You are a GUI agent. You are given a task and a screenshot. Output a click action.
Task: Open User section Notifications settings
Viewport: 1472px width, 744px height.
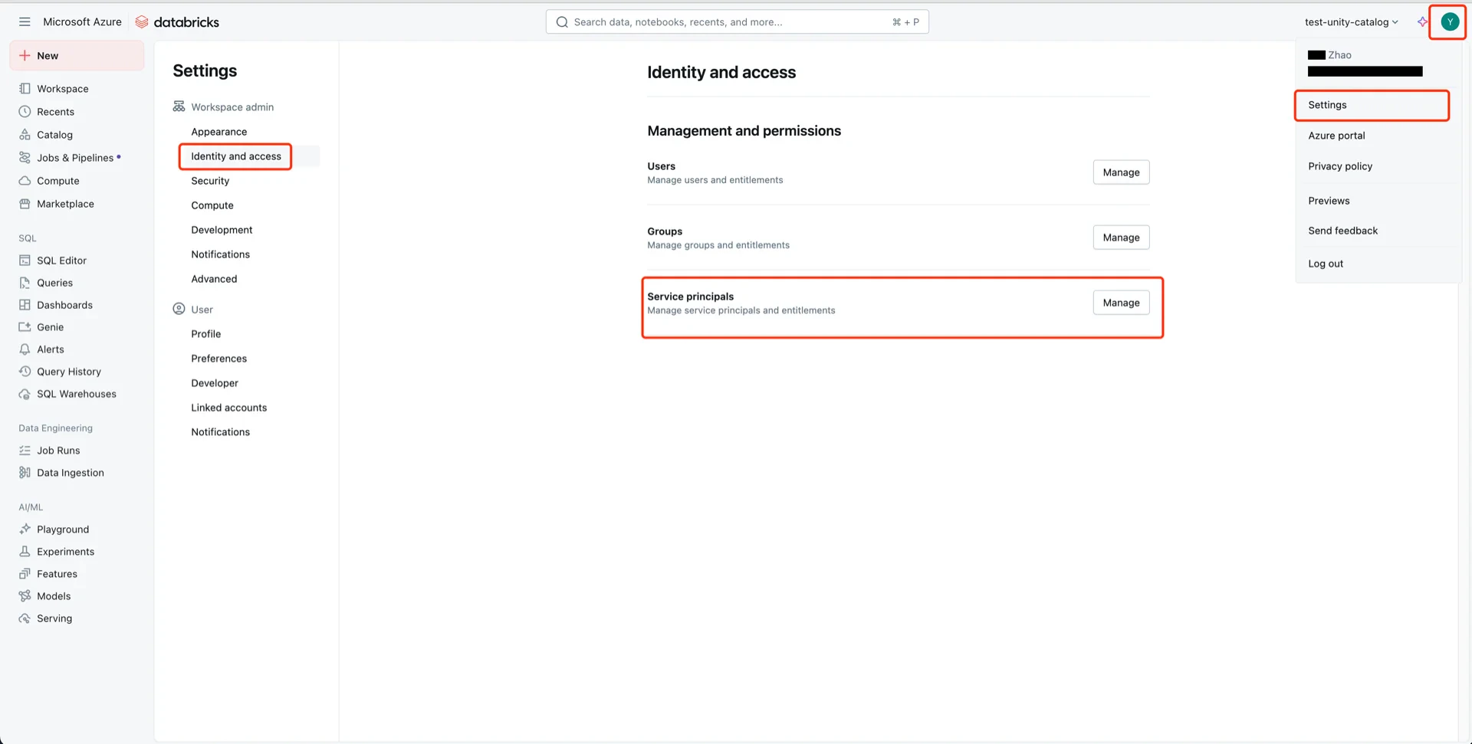[220, 432]
